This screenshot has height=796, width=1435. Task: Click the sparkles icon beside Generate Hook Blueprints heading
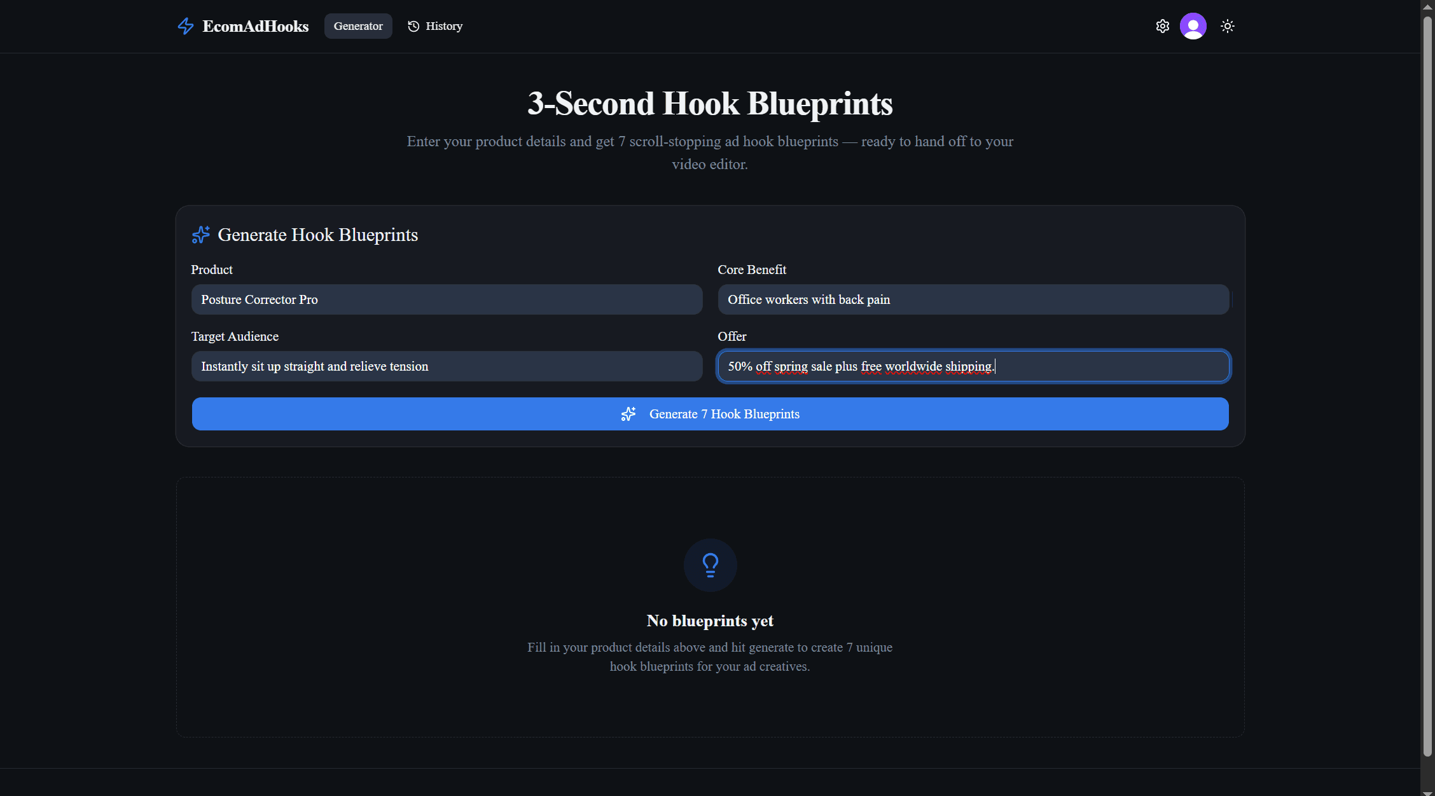point(200,235)
